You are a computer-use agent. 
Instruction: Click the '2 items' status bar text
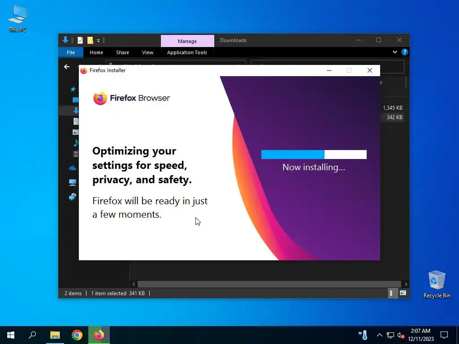[73, 293]
